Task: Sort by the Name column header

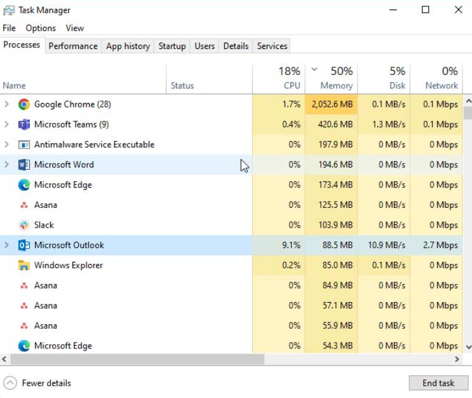Action: 83,79
